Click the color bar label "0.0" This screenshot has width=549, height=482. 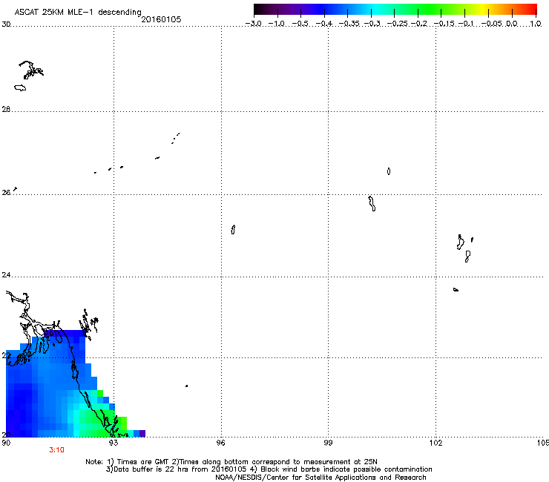512,24
